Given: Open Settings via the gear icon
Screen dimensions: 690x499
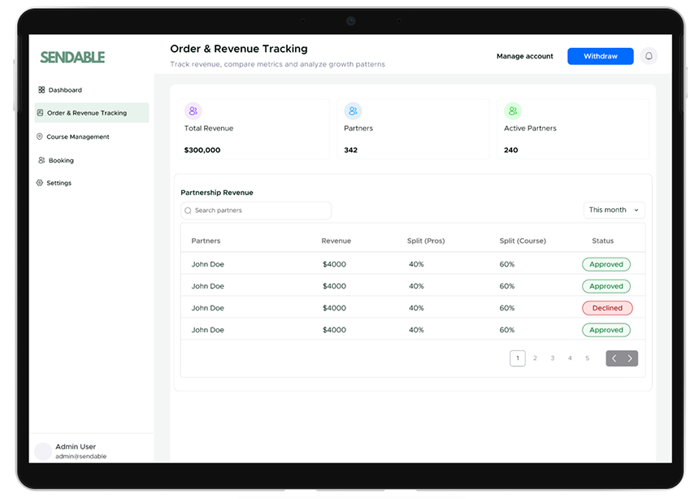Looking at the screenshot, I should (x=40, y=183).
